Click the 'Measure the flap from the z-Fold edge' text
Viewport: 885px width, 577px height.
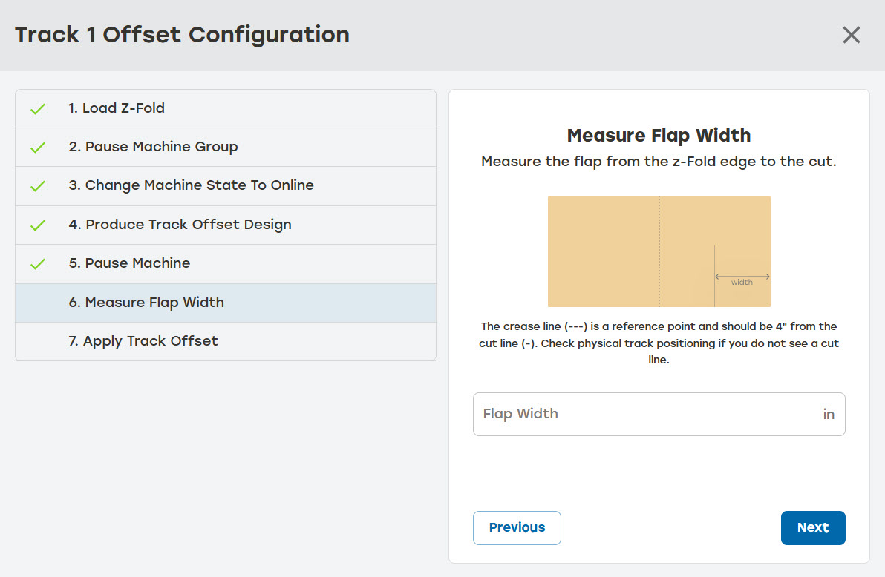tap(659, 162)
